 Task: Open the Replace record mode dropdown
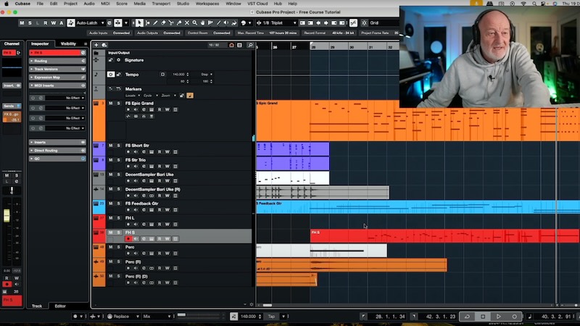[x=123, y=317]
